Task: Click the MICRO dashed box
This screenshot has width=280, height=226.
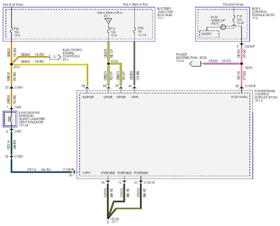Action: tap(209, 34)
